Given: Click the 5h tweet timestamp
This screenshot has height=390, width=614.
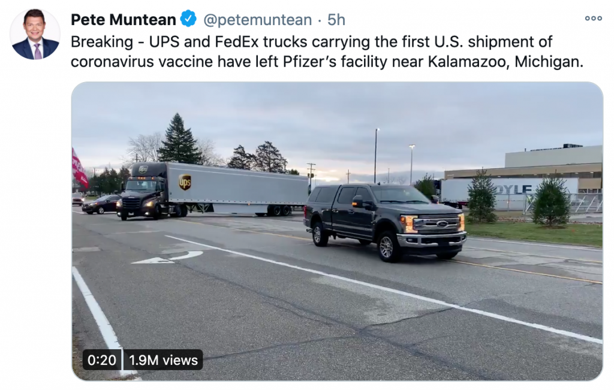Looking at the screenshot, I should tap(336, 20).
